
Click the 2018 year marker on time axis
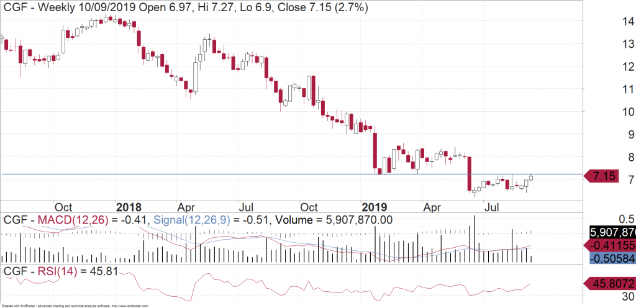point(129,206)
